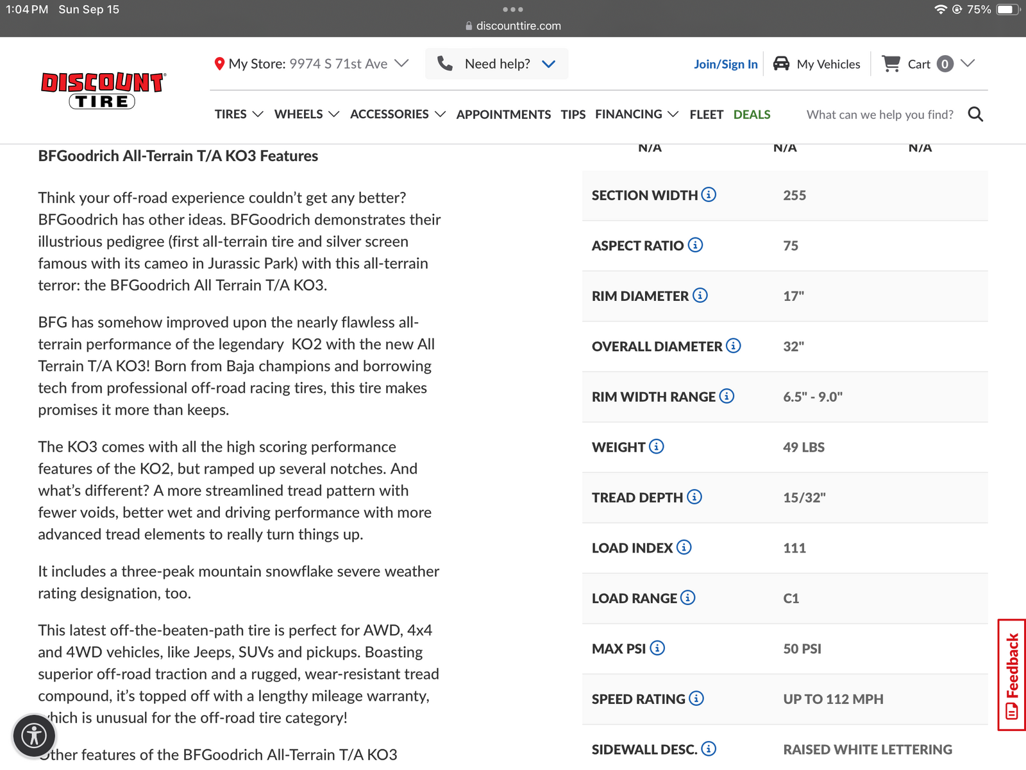Show info for Rim Width Range
The height and width of the screenshot is (770, 1026).
point(727,396)
